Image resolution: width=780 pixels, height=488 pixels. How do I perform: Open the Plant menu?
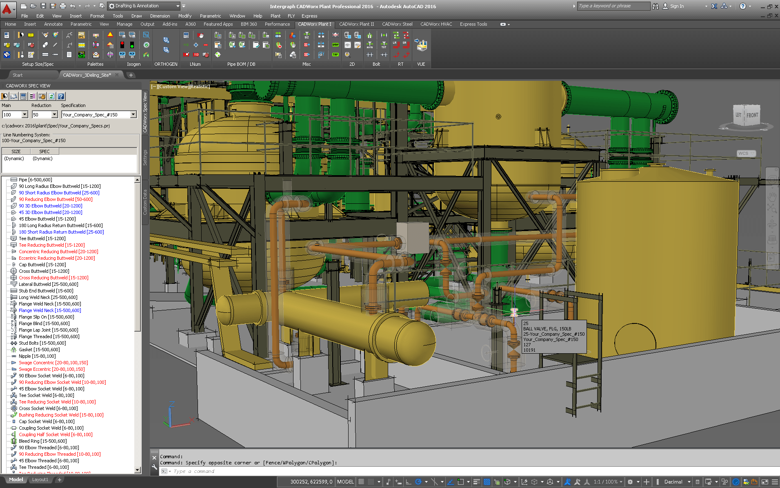[x=275, y=16]
